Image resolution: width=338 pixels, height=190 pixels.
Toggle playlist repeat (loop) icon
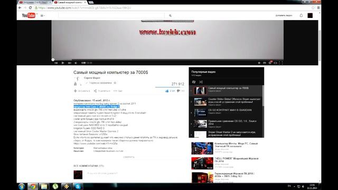point(194,82)
